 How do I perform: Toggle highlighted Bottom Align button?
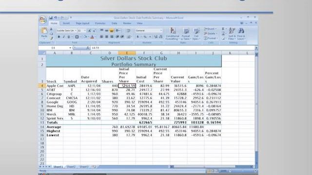tap(112, 31)
